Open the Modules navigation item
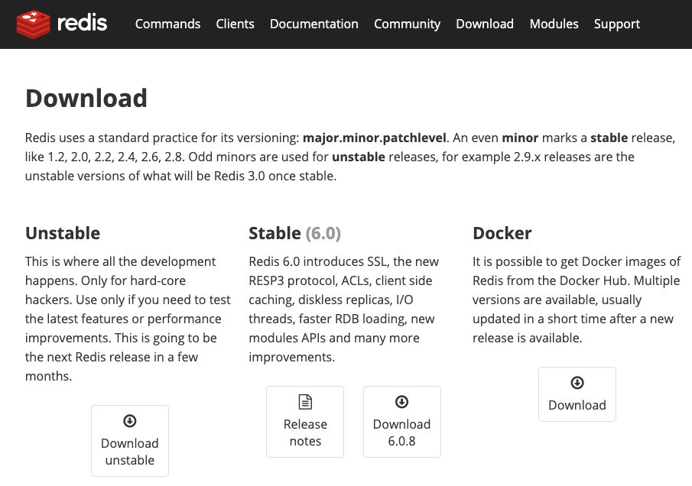Viewport: 692px width, 486px height. pyautogui.click(x=554, y=24)
